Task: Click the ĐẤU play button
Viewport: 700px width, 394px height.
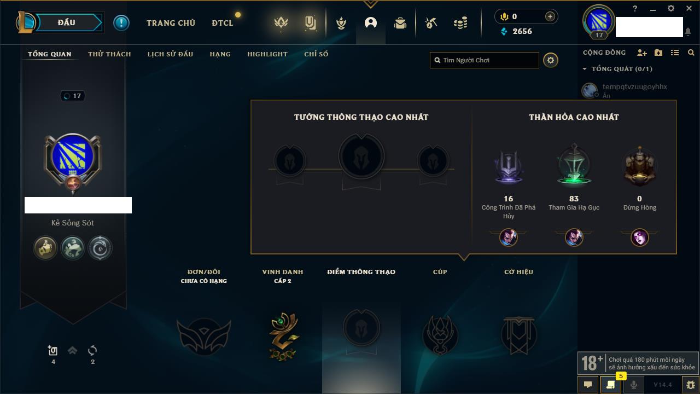Action: 67,22
